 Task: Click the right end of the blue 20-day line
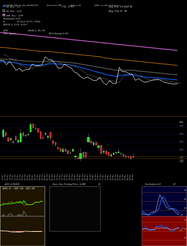click(177, 80)
